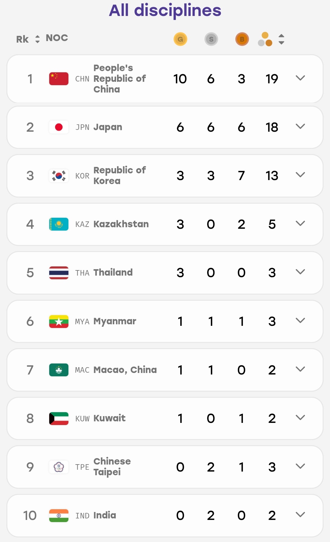Select the NOC column header
The height and width of the screenshot is (542, 330).
click(57, 38)
